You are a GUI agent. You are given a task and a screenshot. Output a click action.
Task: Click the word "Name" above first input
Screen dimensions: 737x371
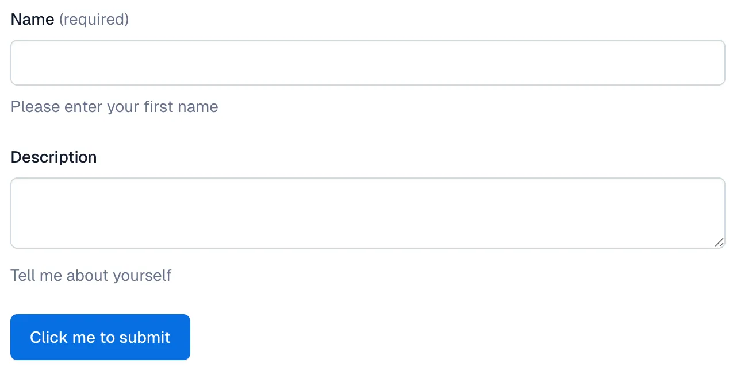coord(32,20)
